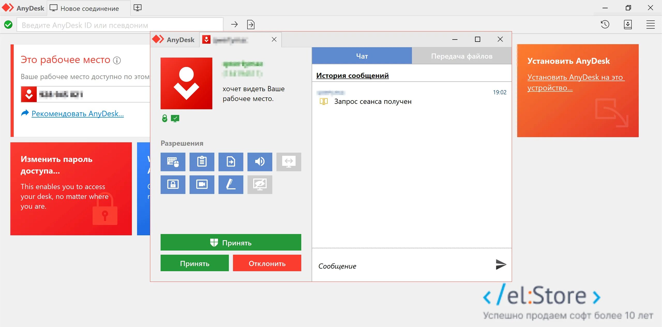The image size is (662, 327).
Task: Click the info icon beside Это рабочее место
Action: (x=117, y=60)
